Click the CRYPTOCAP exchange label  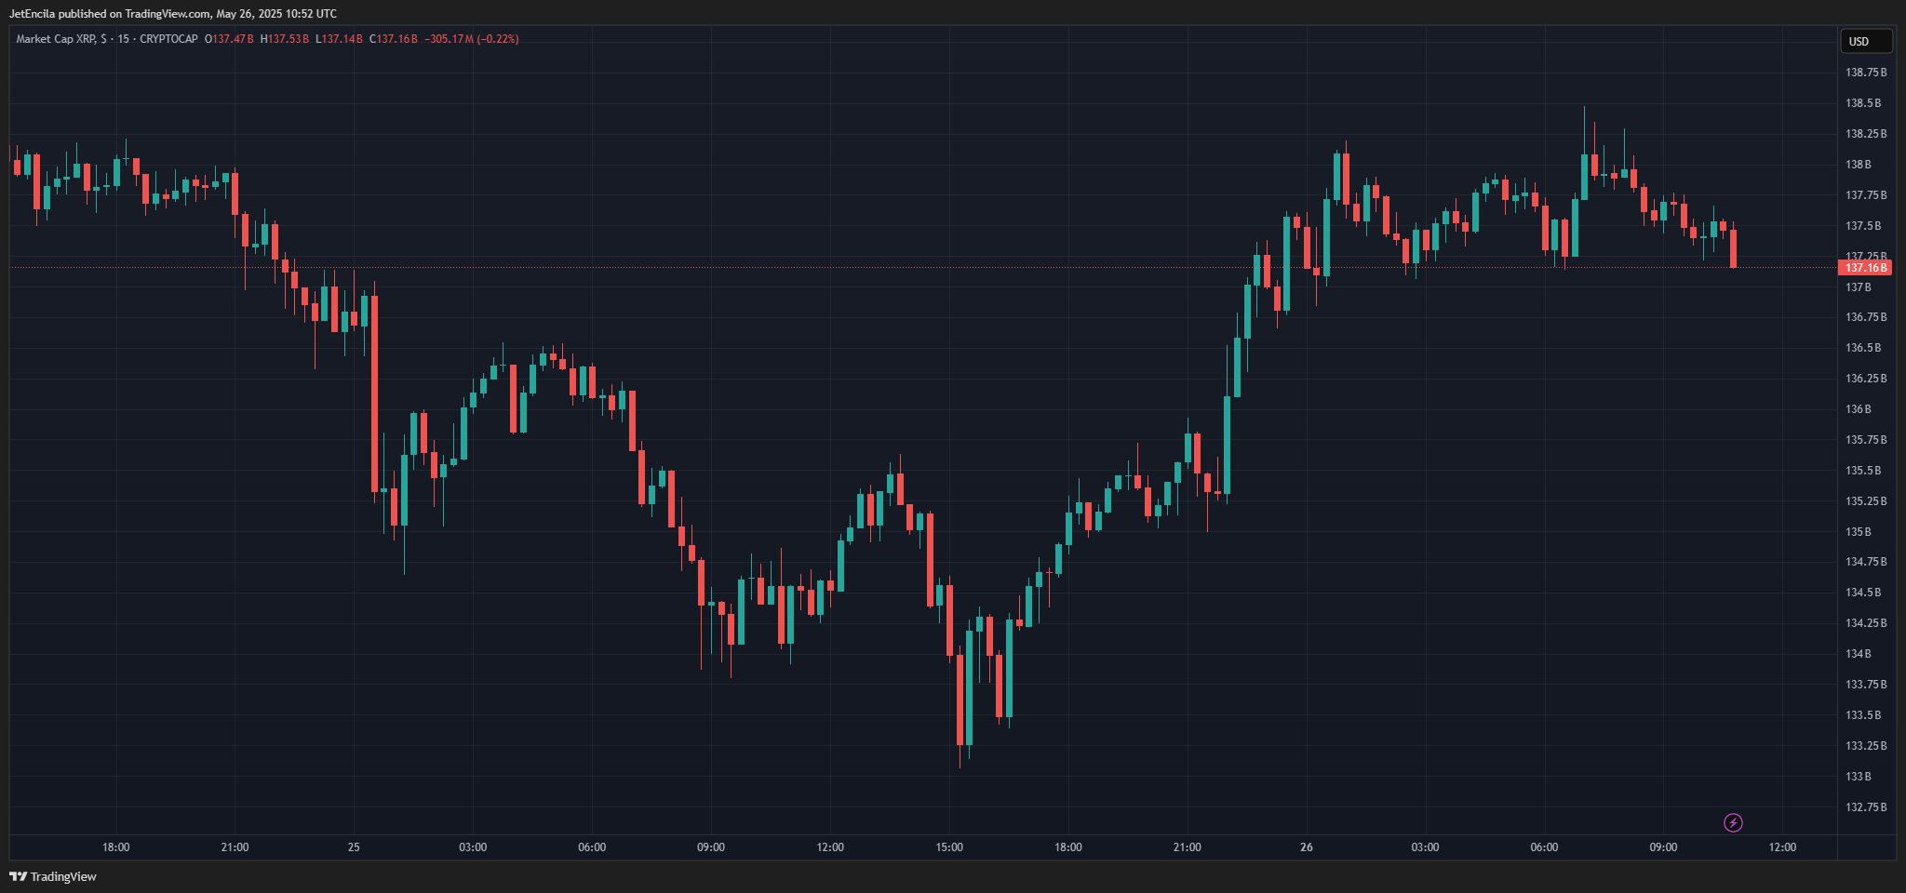point(168,39)
